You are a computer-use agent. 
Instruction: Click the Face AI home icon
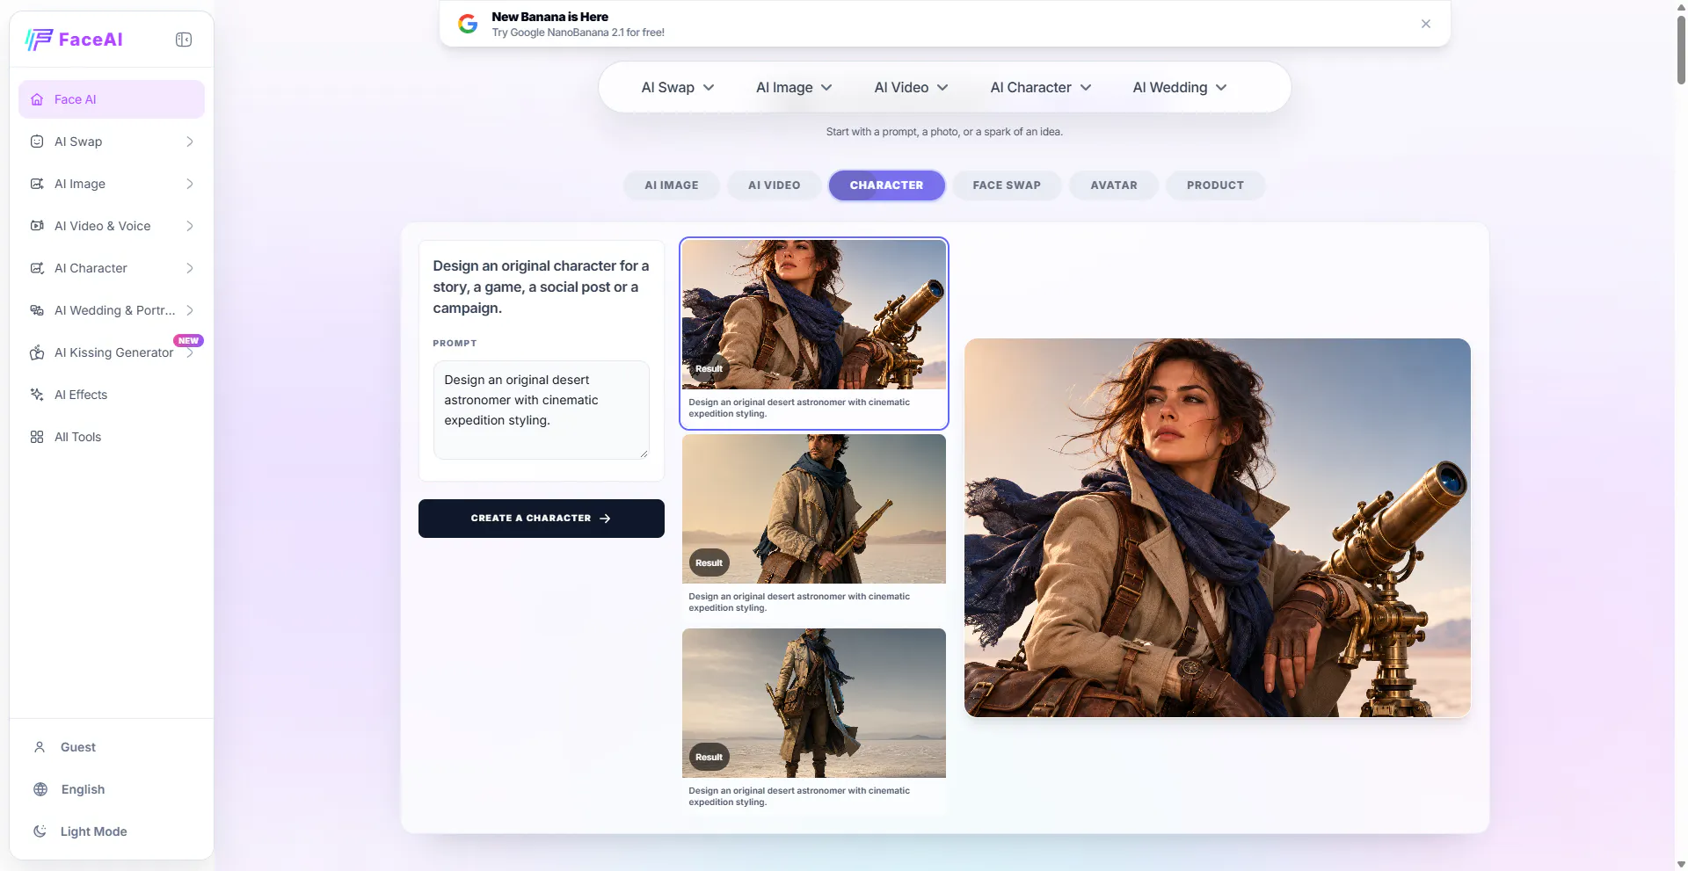coord(37,99)
